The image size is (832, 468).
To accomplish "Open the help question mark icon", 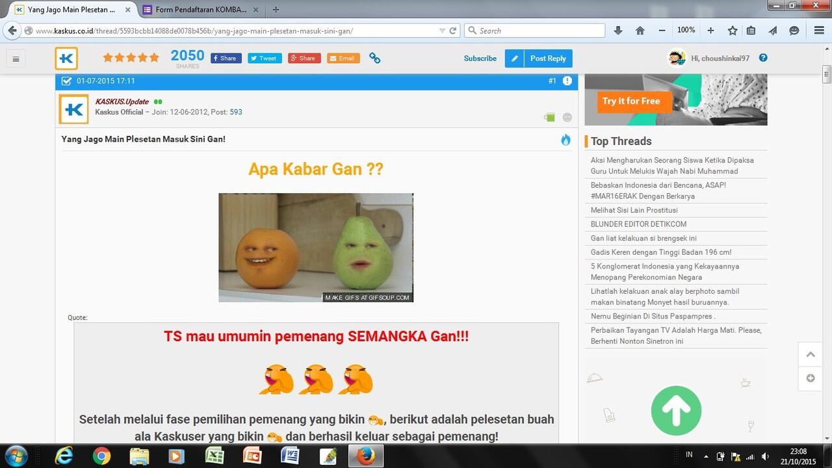I will click(763, 58).
